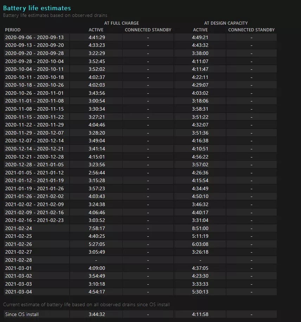
Task: Click AT FULL CHARGE group header
Action: tap(121, 23)
